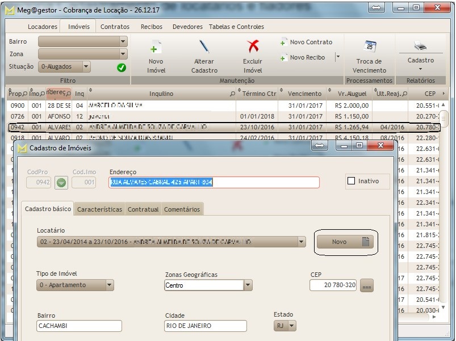Expand the Bairro filter dropdown
Image resolution: width=456 pixels, height=341 pixels.
click(x=123, y=42)
